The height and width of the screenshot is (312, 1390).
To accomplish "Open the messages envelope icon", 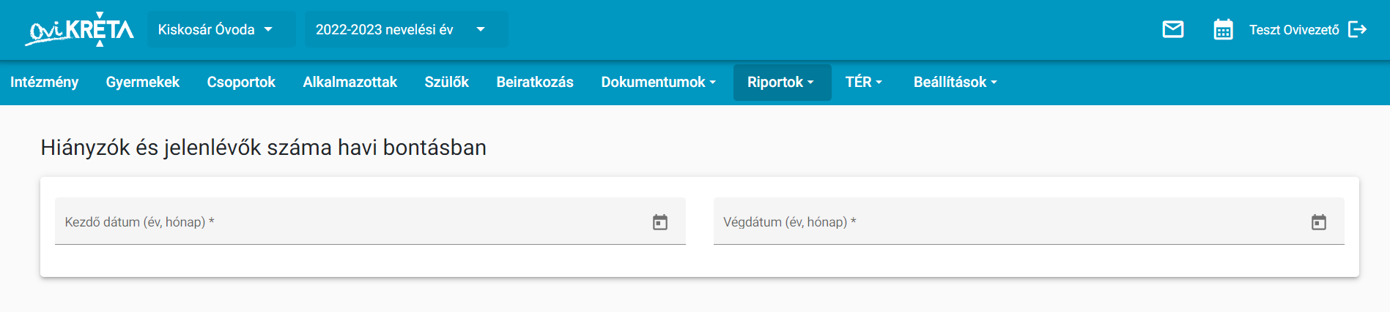I will [x=1173, y=29].
